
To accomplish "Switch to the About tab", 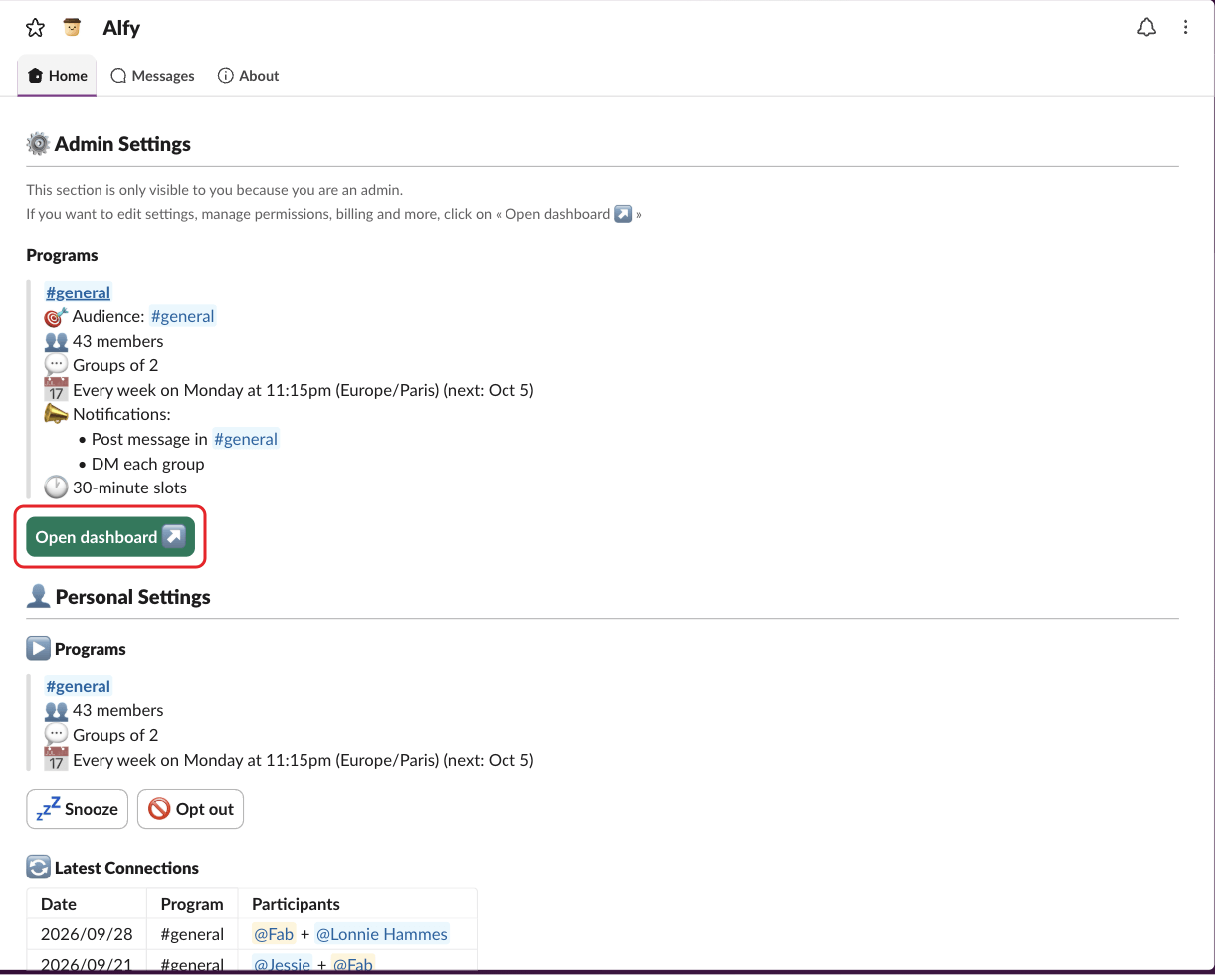I will [248, 76].
